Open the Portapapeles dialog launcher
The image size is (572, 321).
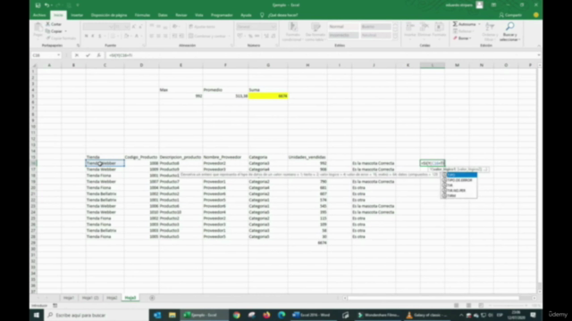coord(78,45)
